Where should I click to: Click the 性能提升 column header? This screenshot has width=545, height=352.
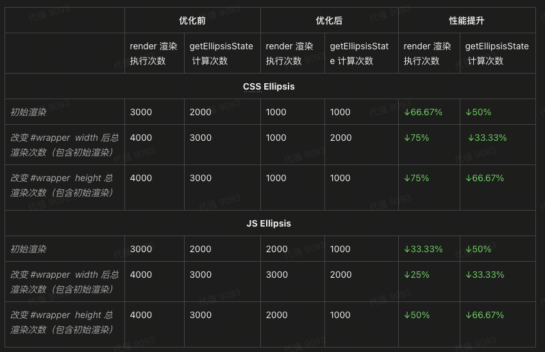click(x=466, y=20)
